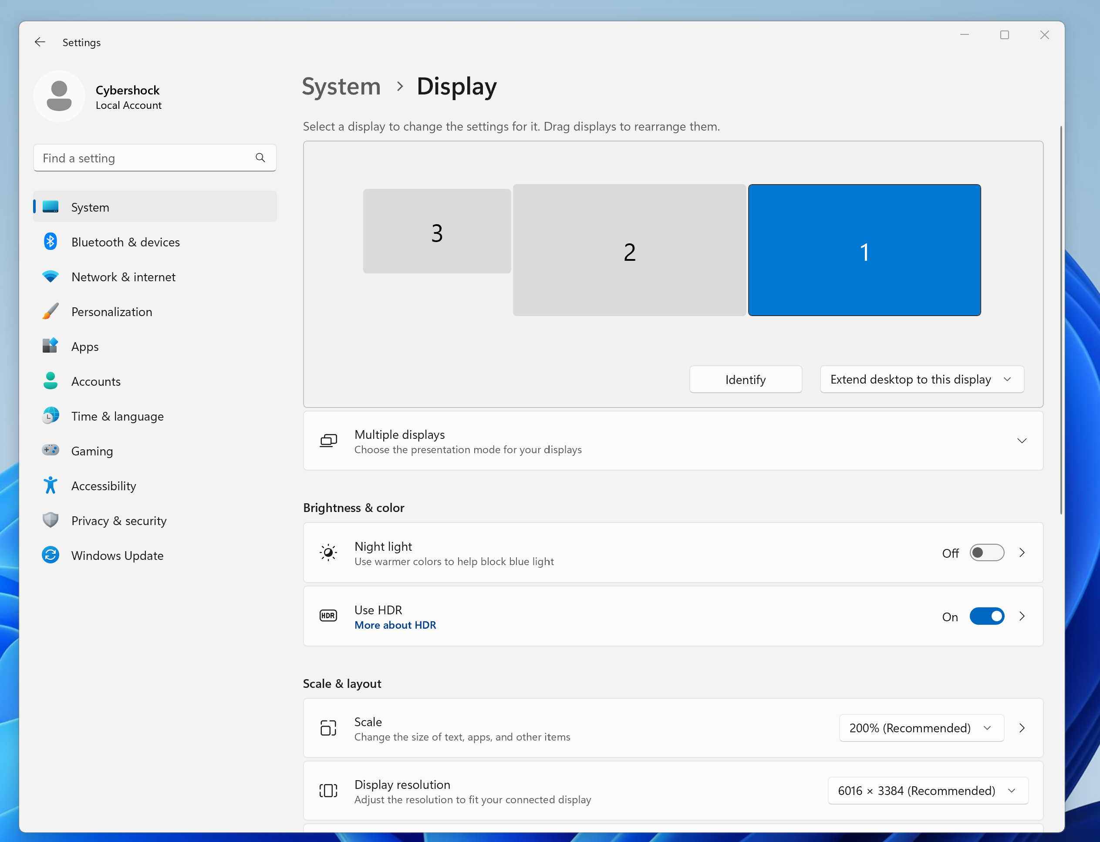Screen dimensions: 1100x842
Task: Click the Find a setting search box
Action: [x=155, y=158]
